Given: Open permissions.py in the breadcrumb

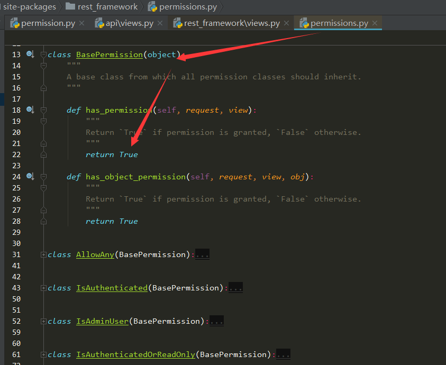Looking at the screenshot, I should (188, 6).
